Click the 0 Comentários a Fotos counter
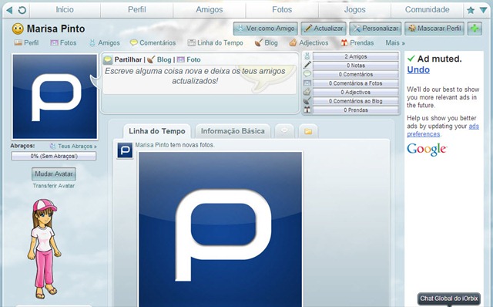This screenshot has height=307, width=493. [356, 83]
